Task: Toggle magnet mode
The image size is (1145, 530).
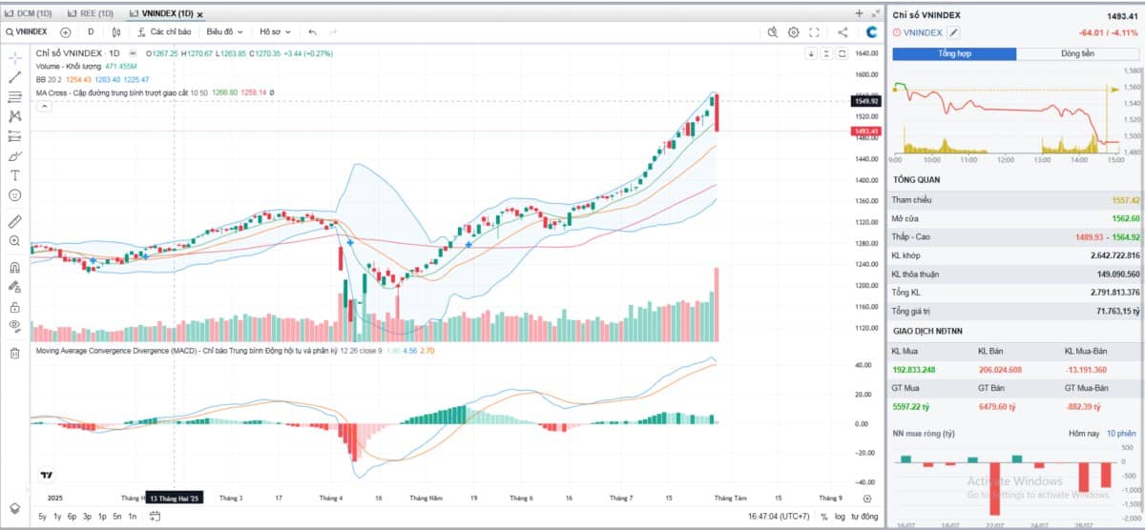Action: pyautogui.click(x=15, y=267)
